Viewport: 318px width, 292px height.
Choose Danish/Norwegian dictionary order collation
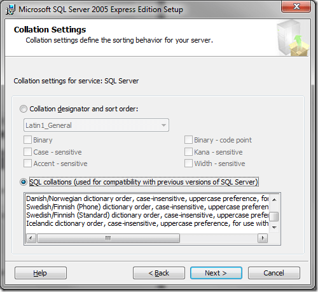[x=147, y=198]
